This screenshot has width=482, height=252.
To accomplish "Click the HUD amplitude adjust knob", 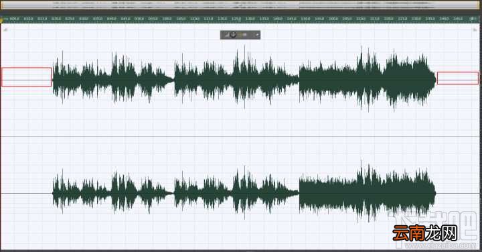I will click(234, 35).
